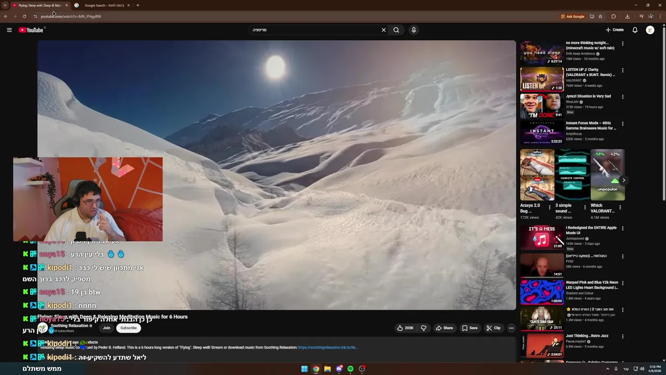This screenshot has width=666, height=375.
Task: Open options for Apple Music UI video
Action: pyautogui.click(x=622, y=229)
